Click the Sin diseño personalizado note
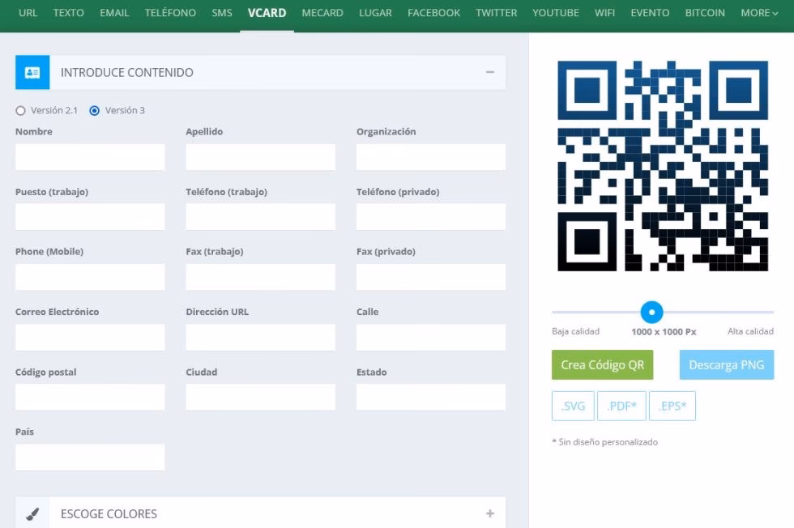This screenshot has height=528, width=794. (604, 442)
